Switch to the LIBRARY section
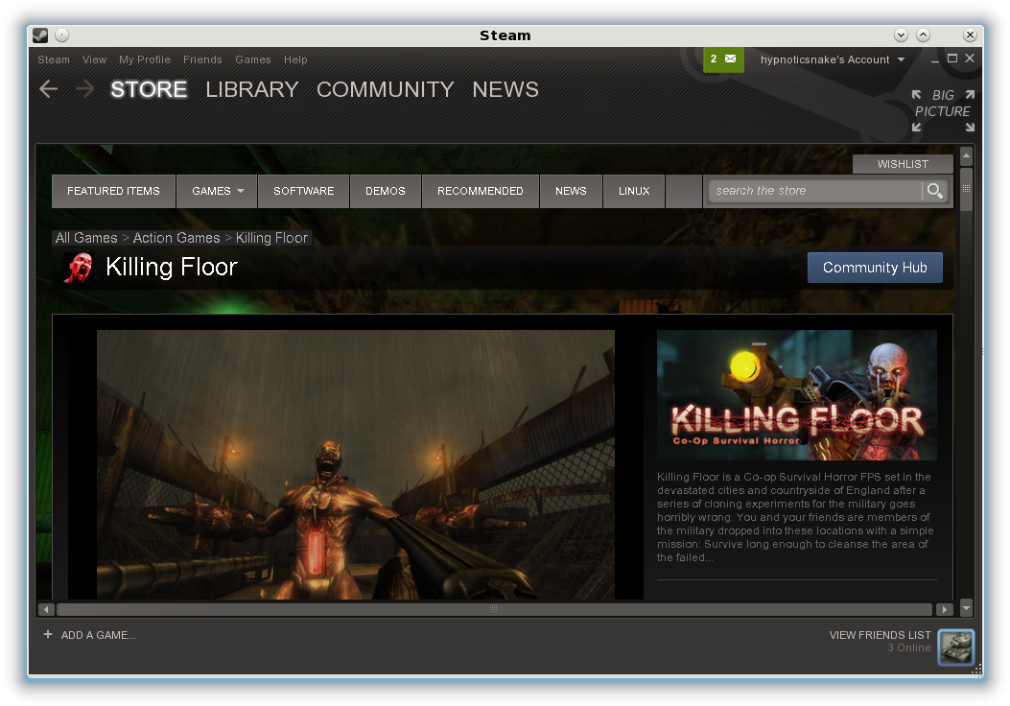This screenshot has width=1010, height=706. [x=252, y=89]
